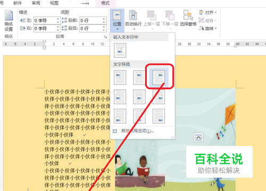Image resolution: width=266 pixels, height=191 pixels.
Task: Click the 上移一层 bring forward icon
Action: coord(152,15)
